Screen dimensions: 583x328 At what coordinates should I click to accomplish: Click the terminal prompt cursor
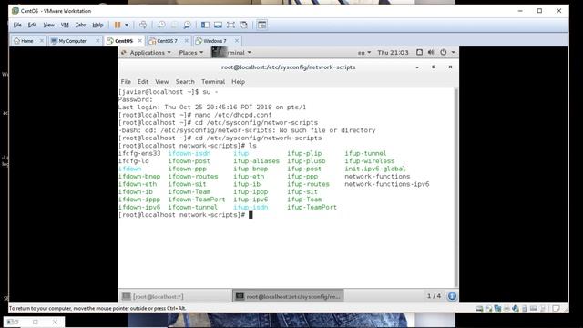(251, 215)
